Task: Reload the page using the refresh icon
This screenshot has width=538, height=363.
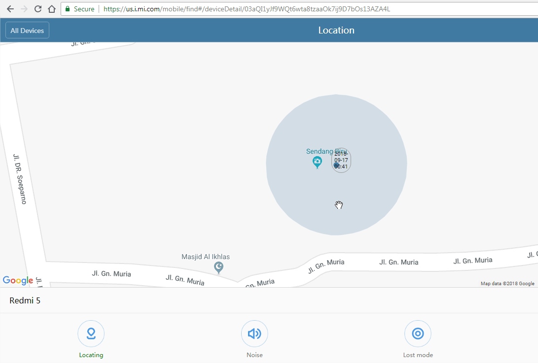Action: 37,9
